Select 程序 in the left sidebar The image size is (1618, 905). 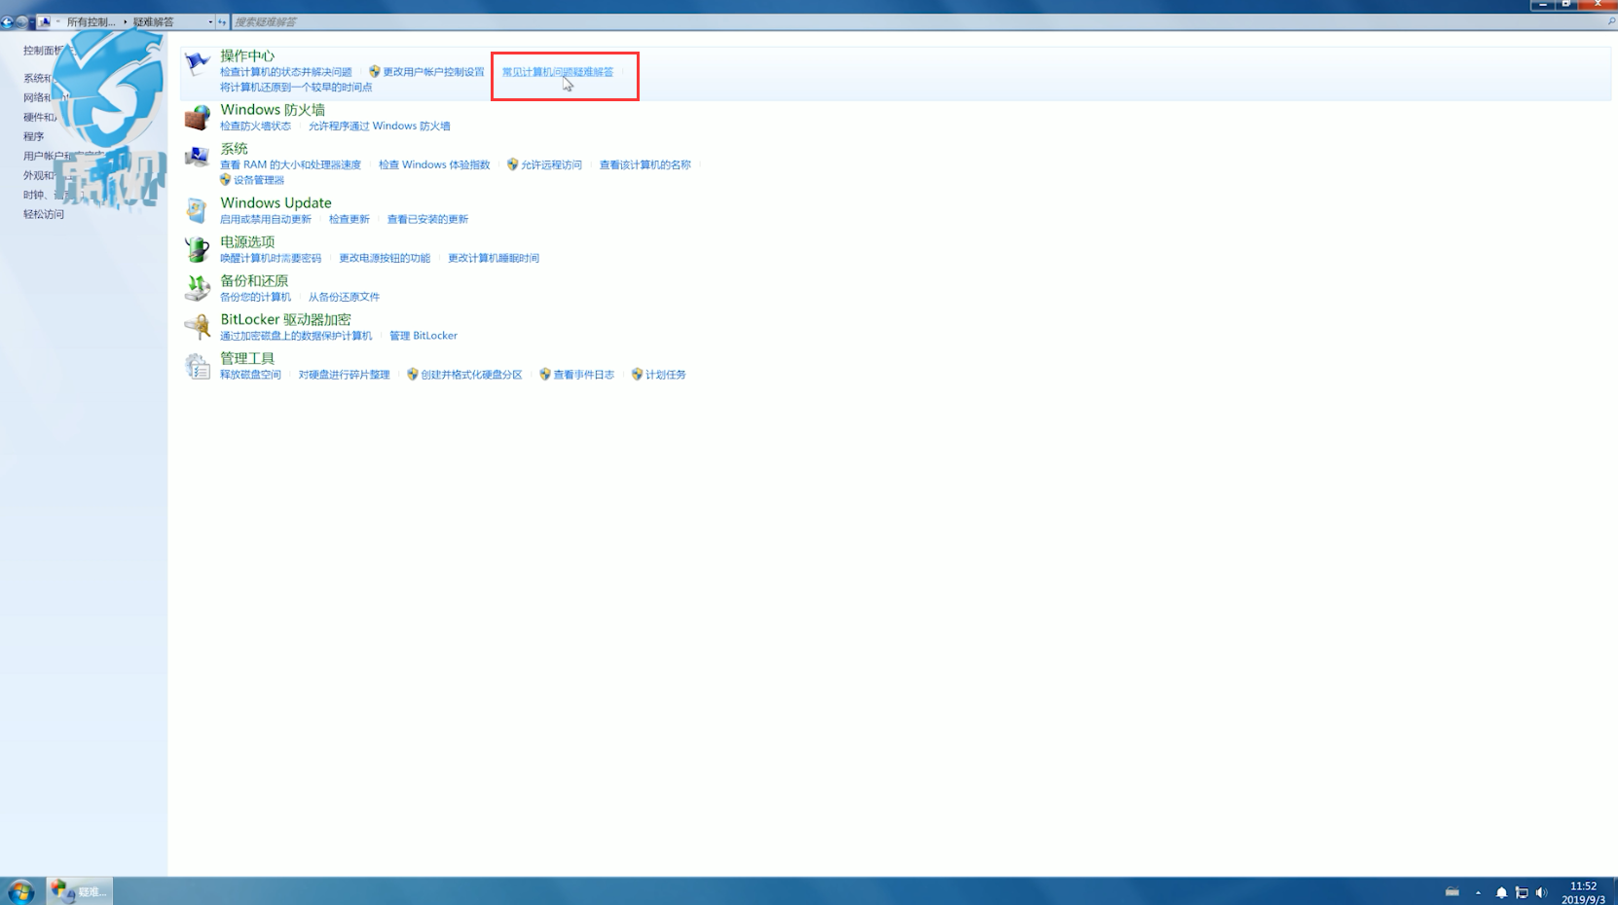coord(34,136)
